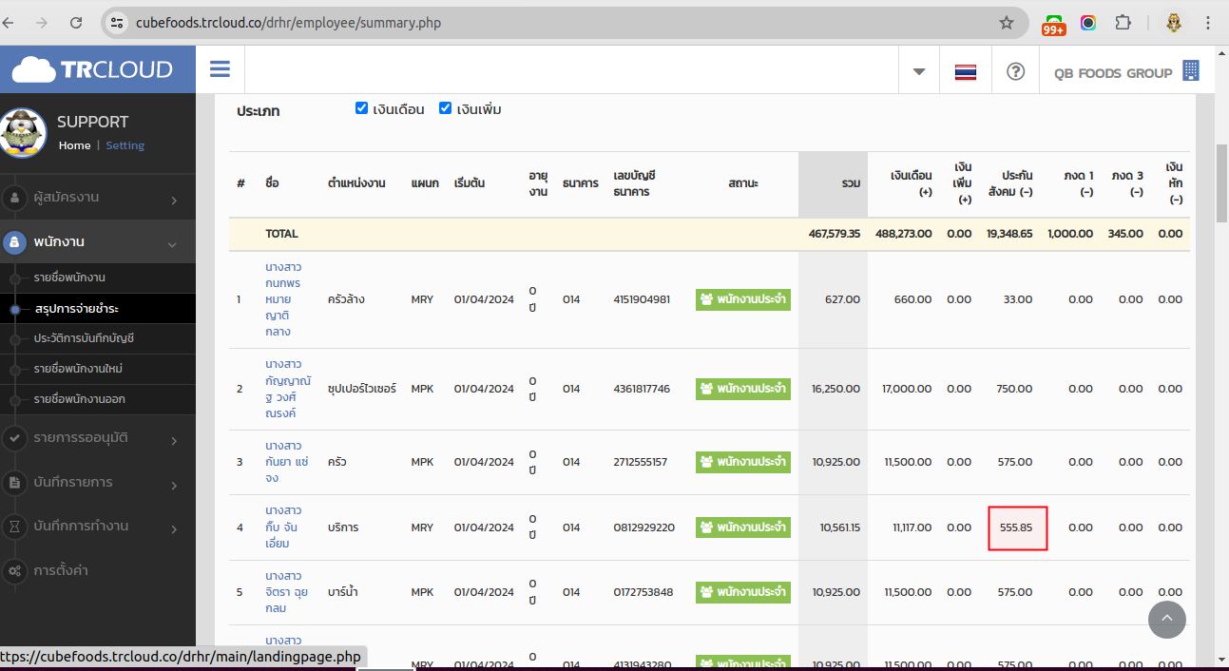Click the บันทึกรายการ document icon
Screen dimensions: 1229x671
tap(14, 483)
